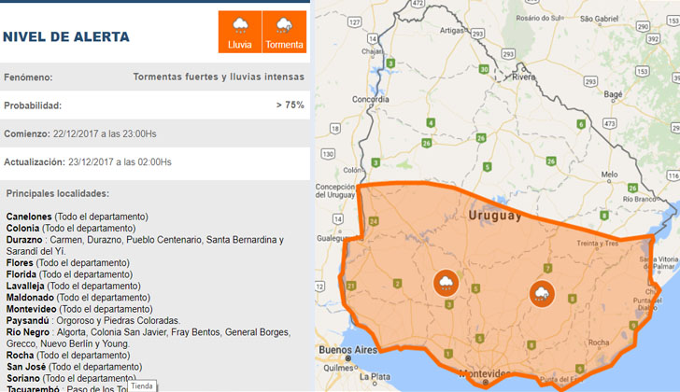Click route 153 shield south of São Gabriel
Screen dimensions: 680x392
click(x=643, y=72)
